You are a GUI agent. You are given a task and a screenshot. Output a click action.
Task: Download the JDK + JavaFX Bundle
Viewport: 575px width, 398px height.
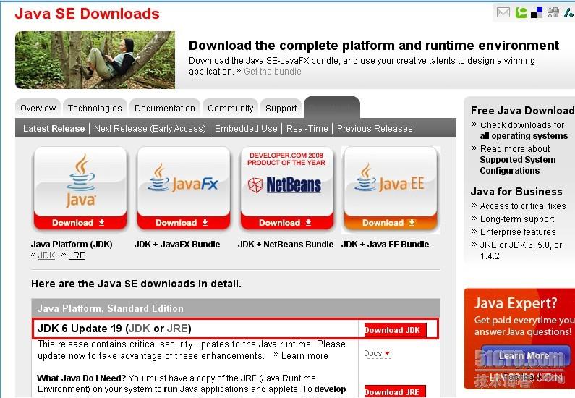click(x=184, y=223)
